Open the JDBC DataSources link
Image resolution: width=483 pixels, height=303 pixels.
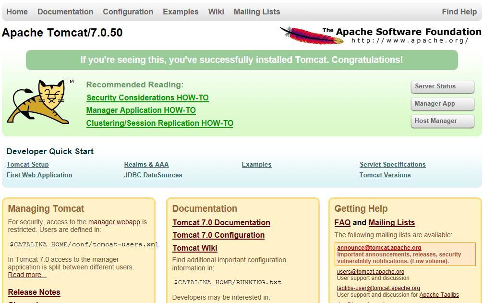tap(153, 175)
